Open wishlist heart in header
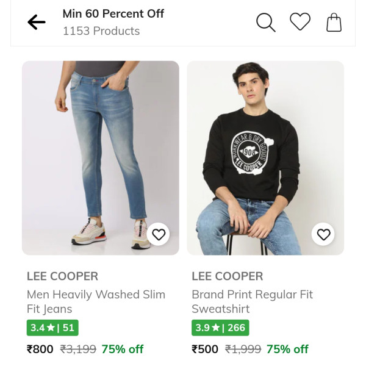Image resolution: width=366 pixels, height=366 pixels. tap(300, 22)
